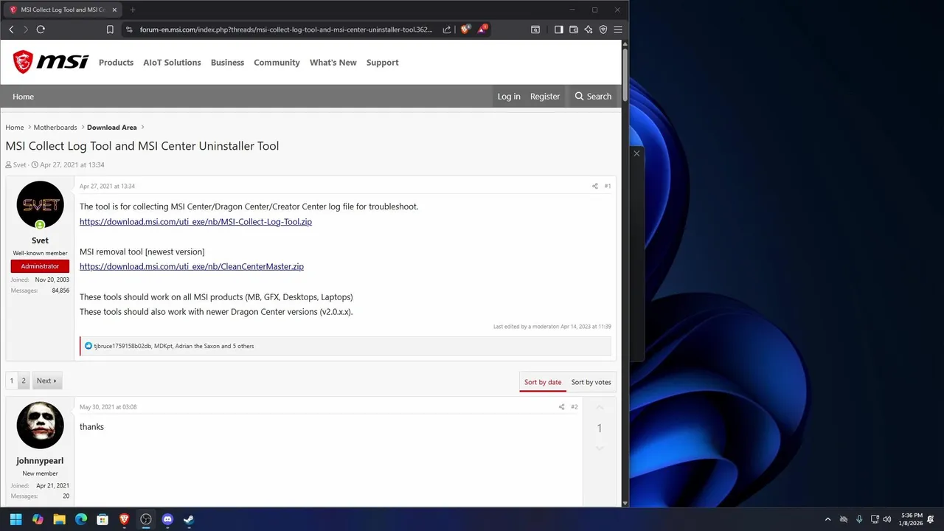944x531 pixels.
Task: Open OBS Studio from taskbar
Action: (146, 519)
